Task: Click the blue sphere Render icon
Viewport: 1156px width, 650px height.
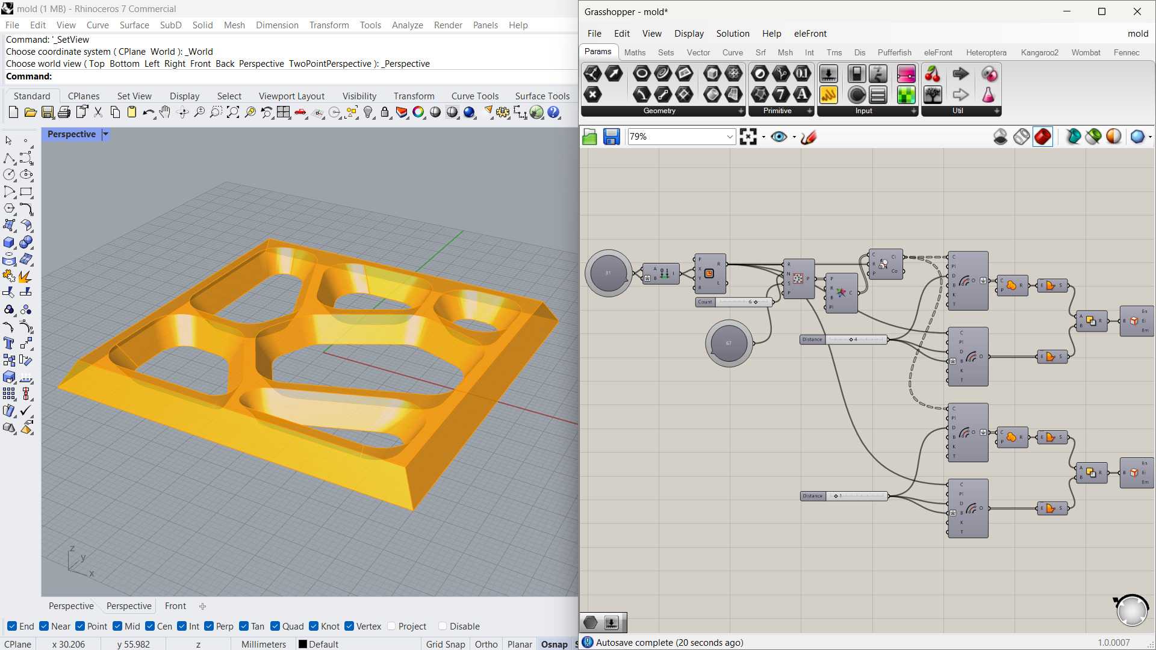Action: tap(469, 113)
